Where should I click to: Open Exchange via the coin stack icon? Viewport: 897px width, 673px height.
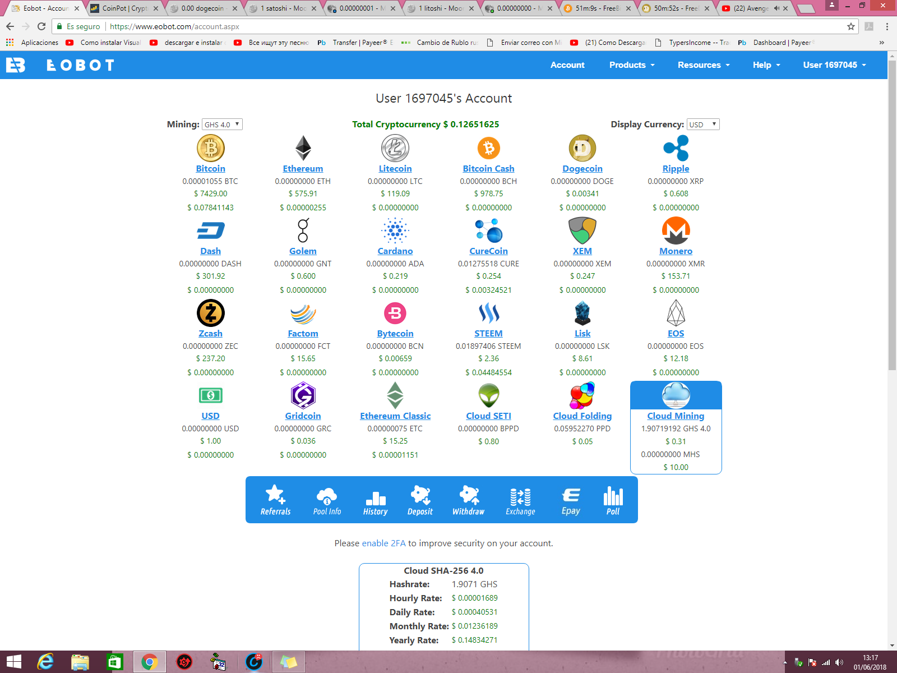(x=520, y=496)
